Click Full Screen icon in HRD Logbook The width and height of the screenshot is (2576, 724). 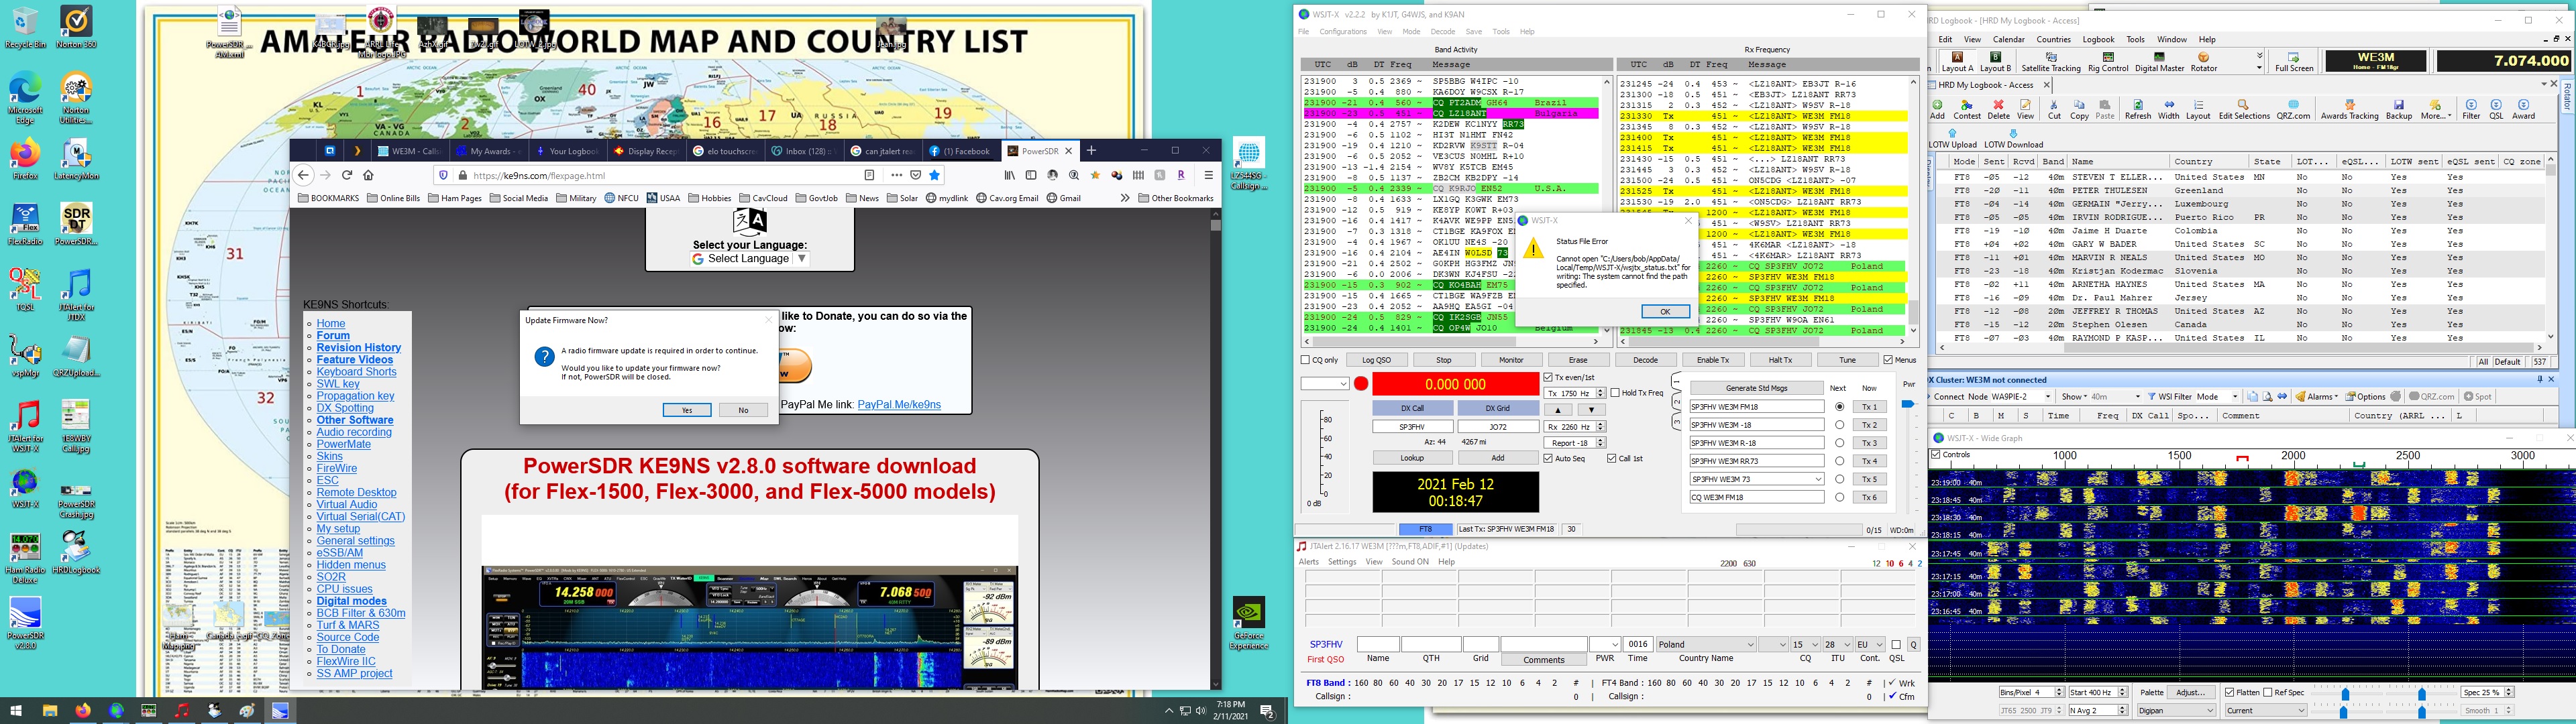pos(2294,62)
